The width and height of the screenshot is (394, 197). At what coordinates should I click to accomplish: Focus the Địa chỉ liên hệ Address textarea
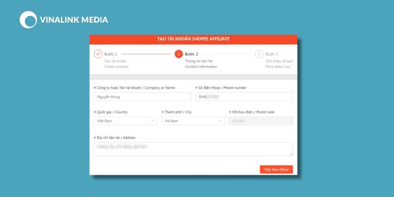pyautogui.click(x=193, y=149)
